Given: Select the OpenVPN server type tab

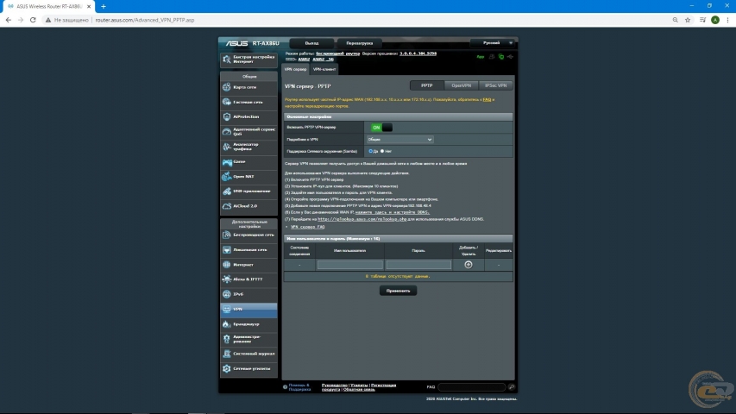Looking at the screenshot, I should [x=461, y=86].
